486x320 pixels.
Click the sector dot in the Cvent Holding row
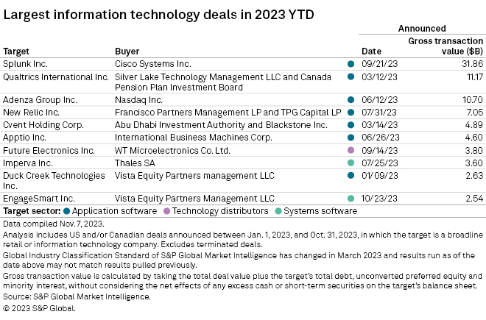point(351,125)
